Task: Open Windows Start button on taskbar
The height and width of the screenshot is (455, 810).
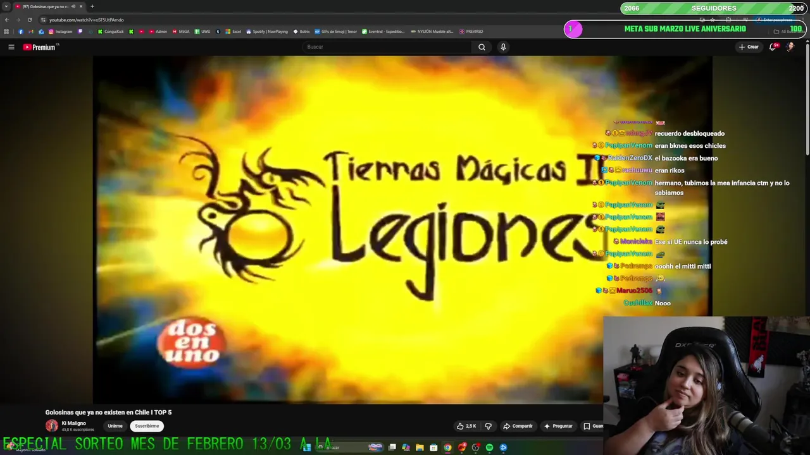Action: coord(306,447)
